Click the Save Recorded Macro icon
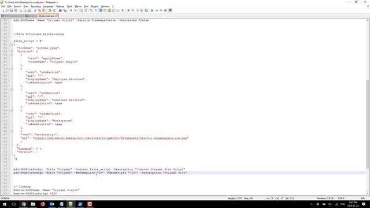 tap(146, 10)
